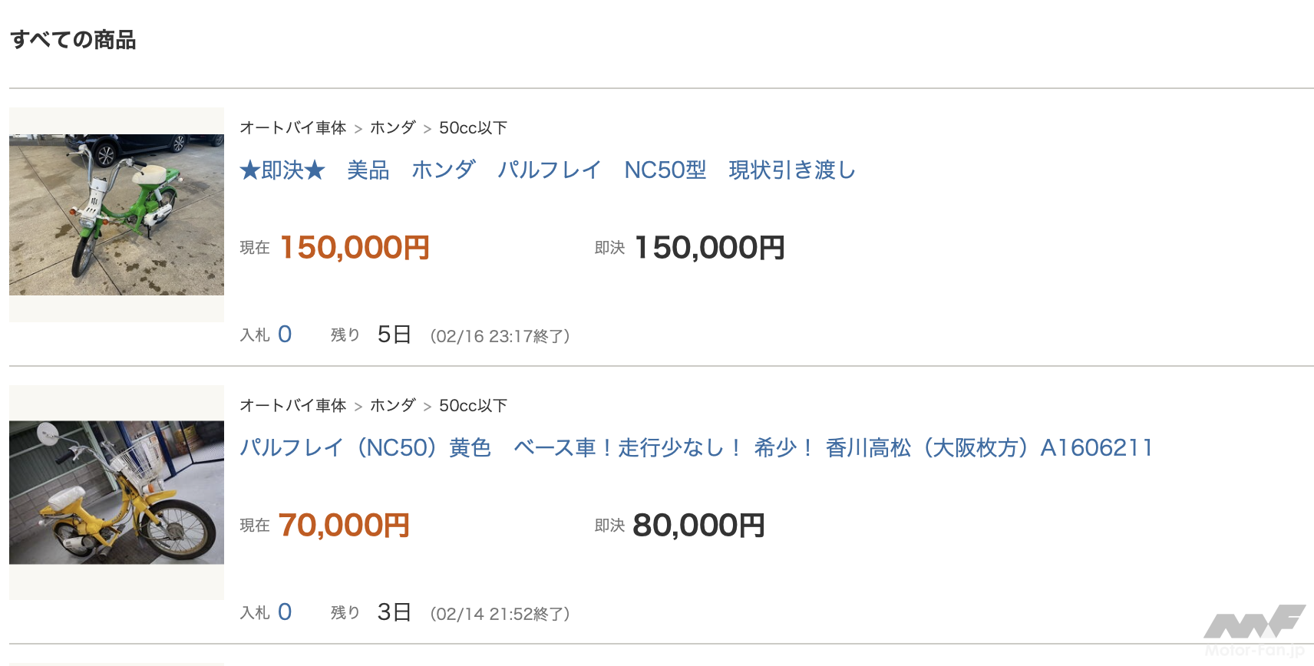Select 50cc以下 breadcrumb in the green bike listing
Image resolution: width=1314 pixels, height=666 pixels.
tap(473, 127)
